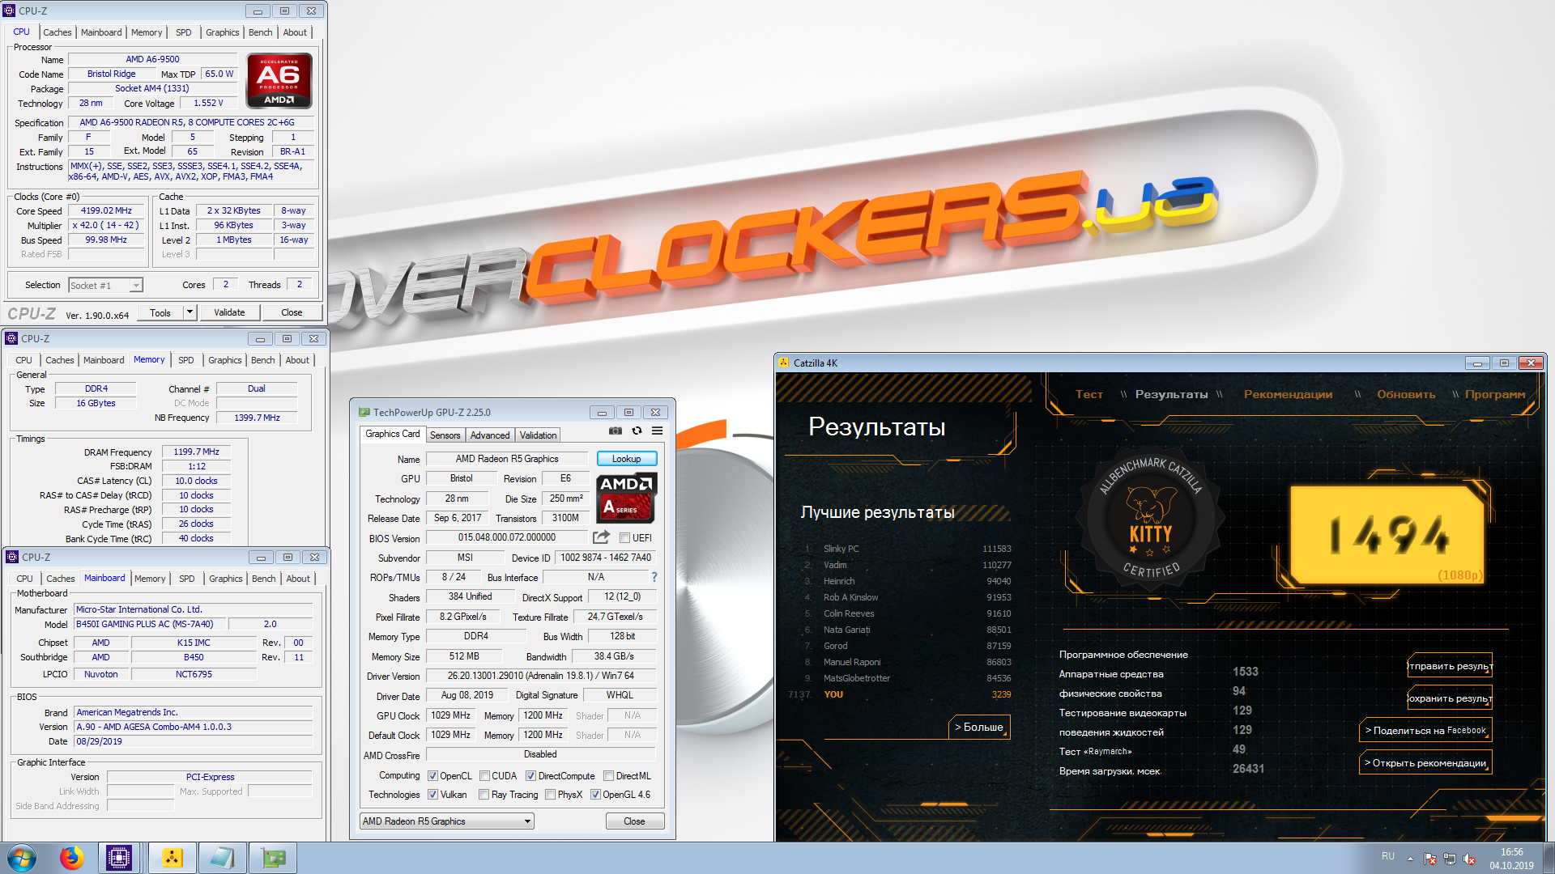Toggle the OpenCL checkbox
This screenshot has height=874, width=1555.
(432, 776)
